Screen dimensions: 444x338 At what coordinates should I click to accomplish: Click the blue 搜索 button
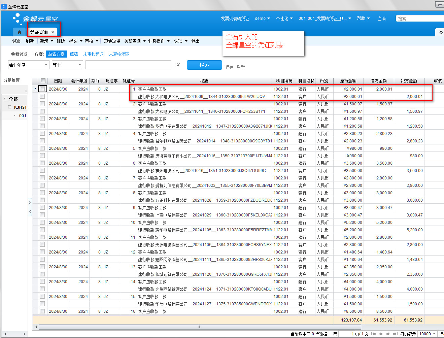point(204,65)
